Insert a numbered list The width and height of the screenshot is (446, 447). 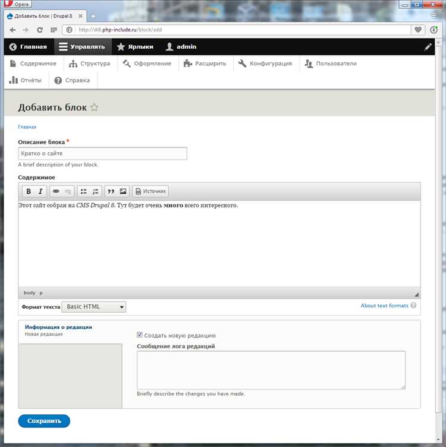[96, 191]
